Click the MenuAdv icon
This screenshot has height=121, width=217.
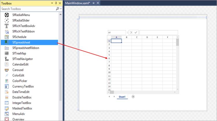[7, 114]
